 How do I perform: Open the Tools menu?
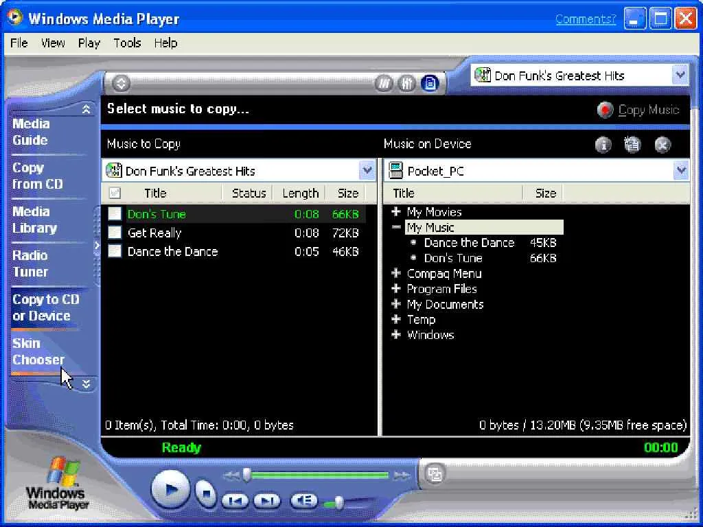[x=127, y=43]
